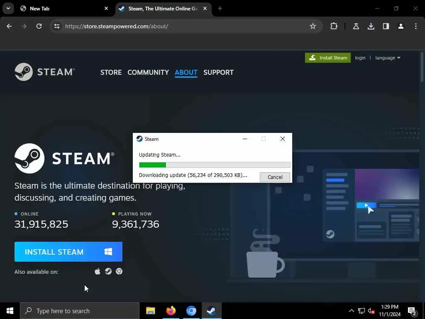The height and width of the screenshot is (319, 425).
Task: Open the SUPPORT menu item
Action: tap(218, 72)
